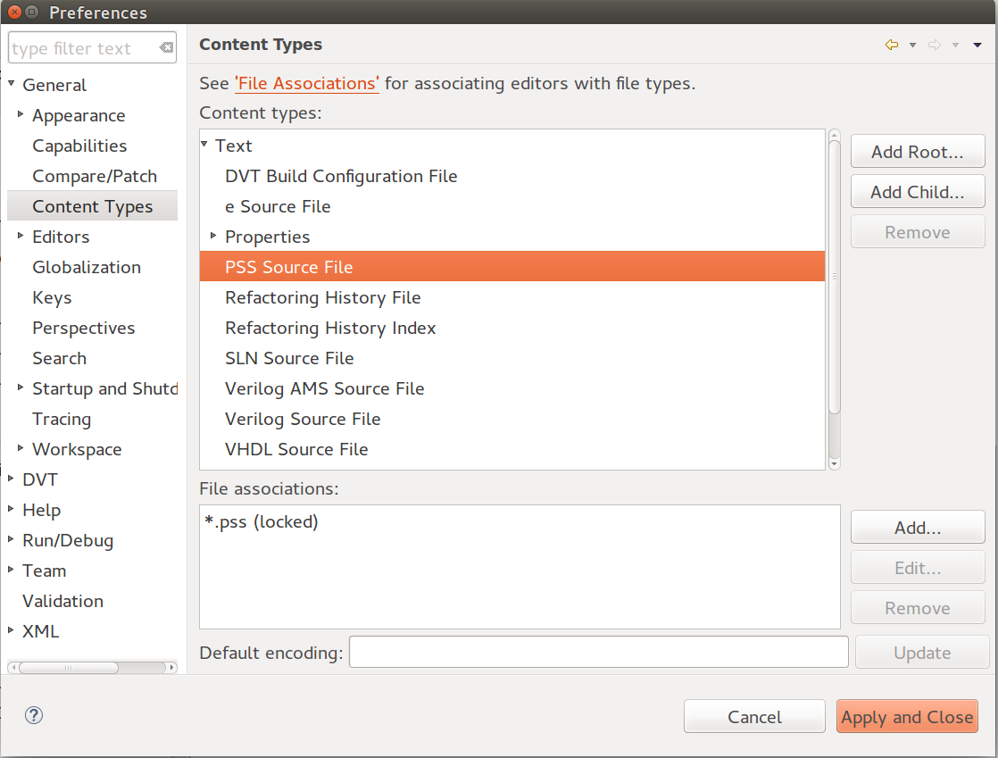Screen dimensions: 998x758
Task: Expand the Properties content type
Action: point(212,237)
